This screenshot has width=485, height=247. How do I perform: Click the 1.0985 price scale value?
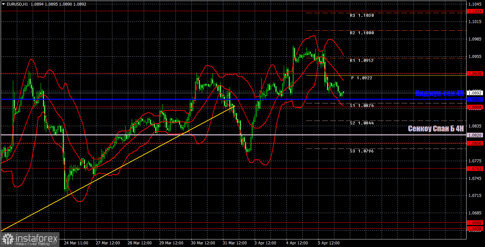475,39
